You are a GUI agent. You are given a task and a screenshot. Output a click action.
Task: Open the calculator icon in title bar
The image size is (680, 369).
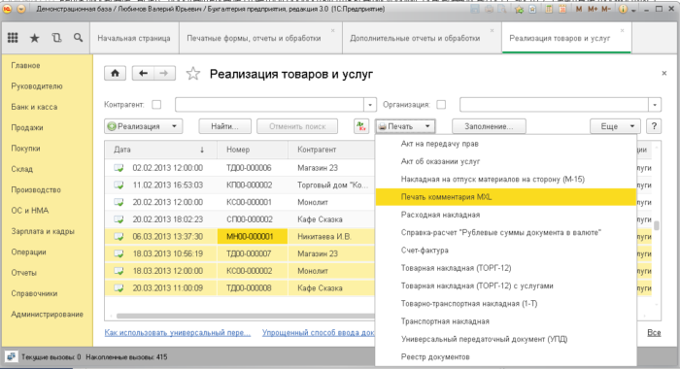click(549, 9)
